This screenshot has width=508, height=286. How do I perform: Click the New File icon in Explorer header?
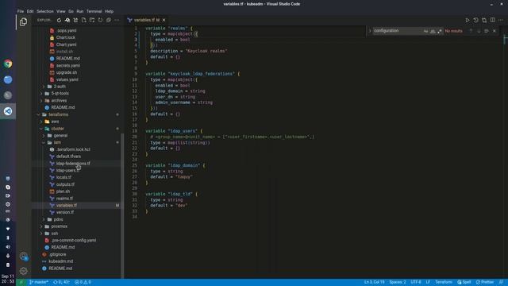click(x=84, y=20)
